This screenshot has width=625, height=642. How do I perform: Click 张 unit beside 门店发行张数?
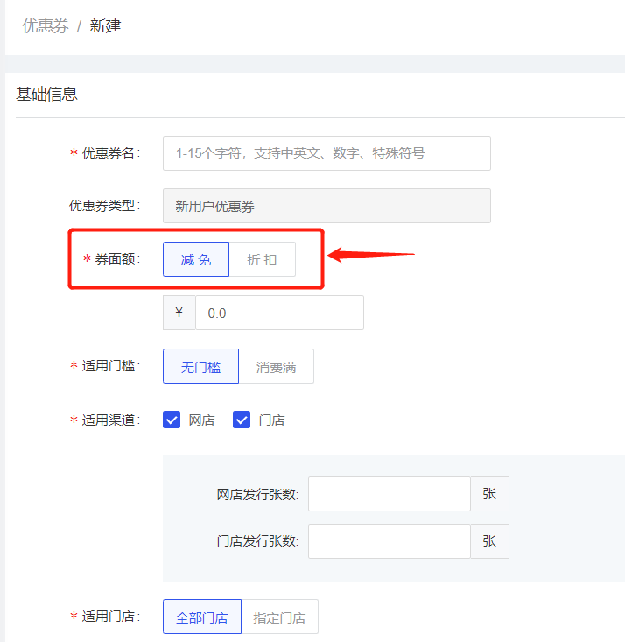(x=489, y=541)
